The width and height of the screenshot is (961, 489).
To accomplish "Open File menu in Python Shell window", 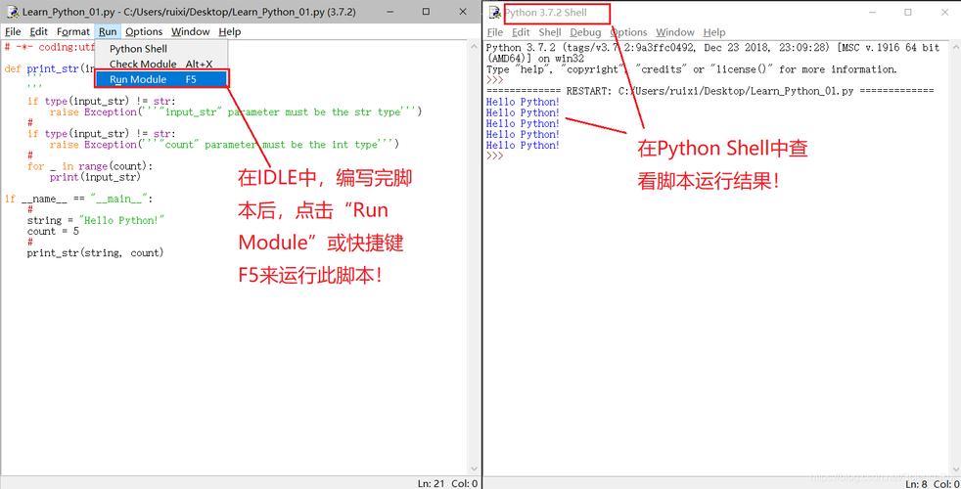I will 494,32.
